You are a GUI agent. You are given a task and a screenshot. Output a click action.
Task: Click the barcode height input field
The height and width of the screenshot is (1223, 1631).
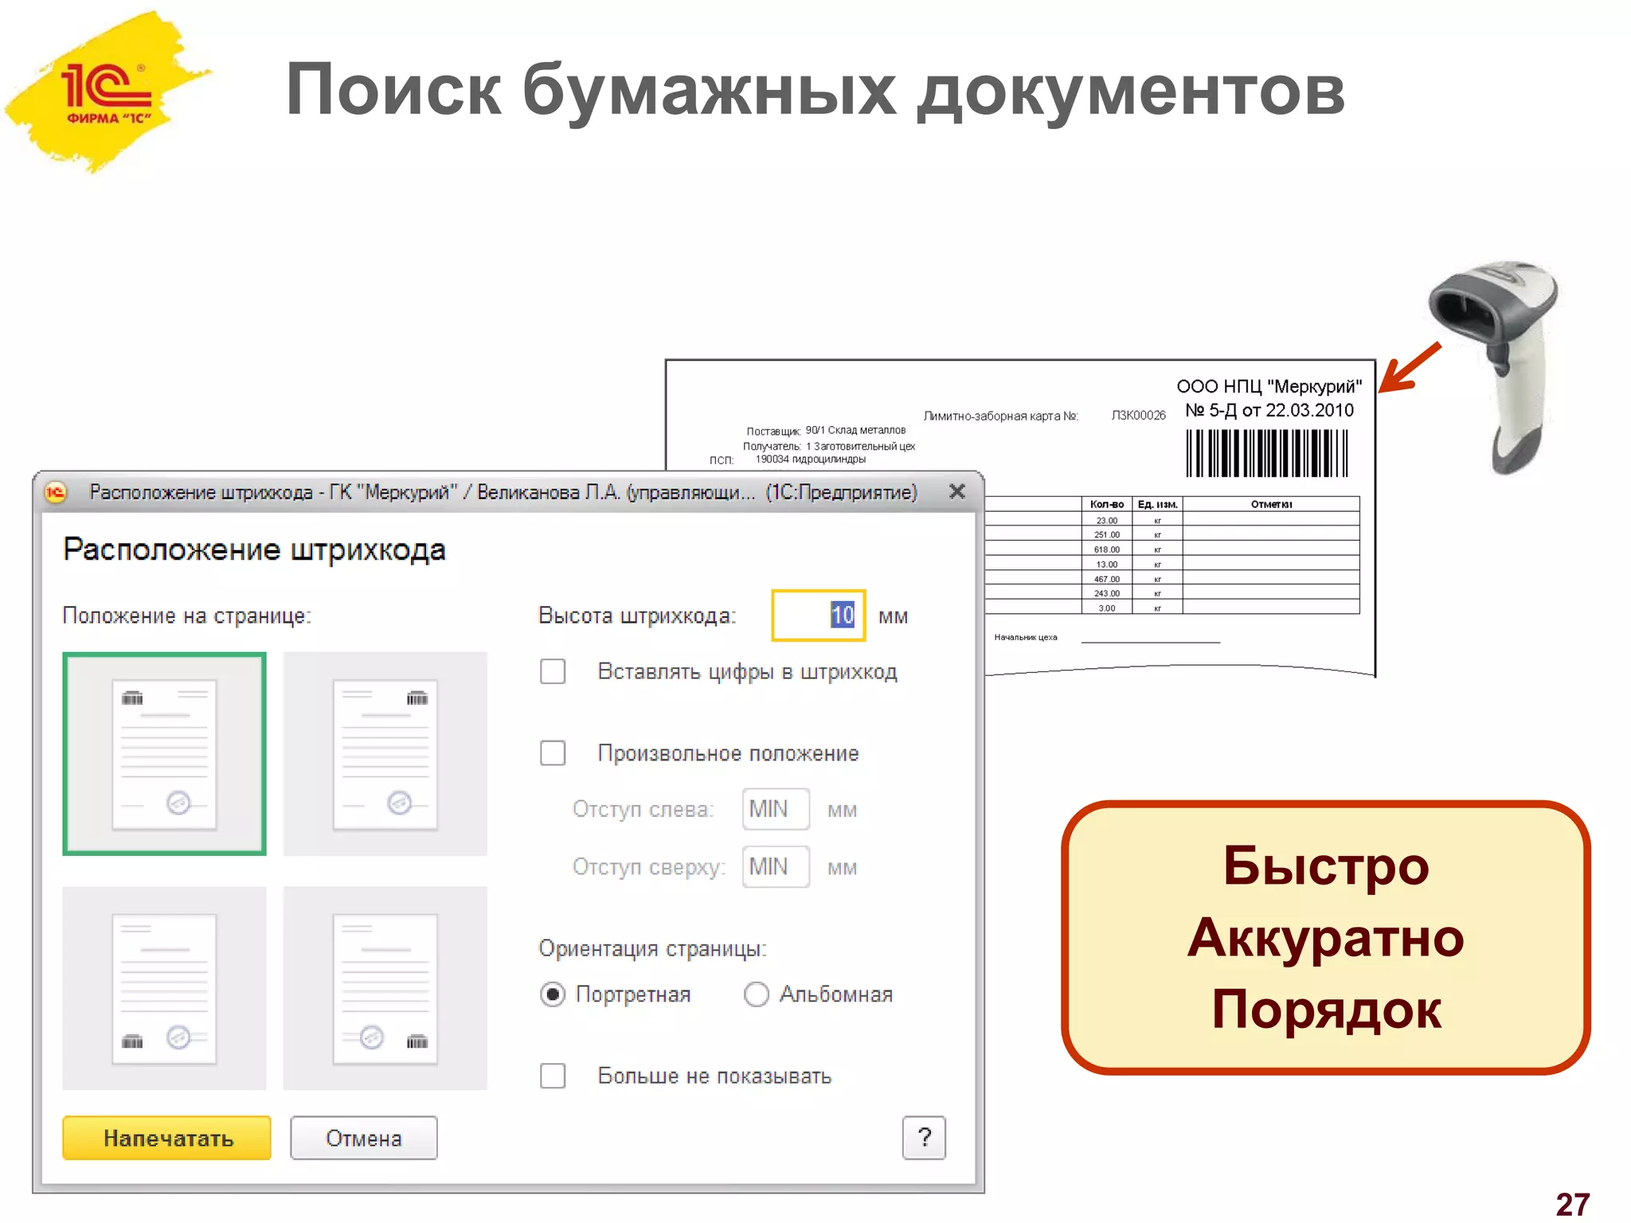pyautogui.click(x=818, y=615)
